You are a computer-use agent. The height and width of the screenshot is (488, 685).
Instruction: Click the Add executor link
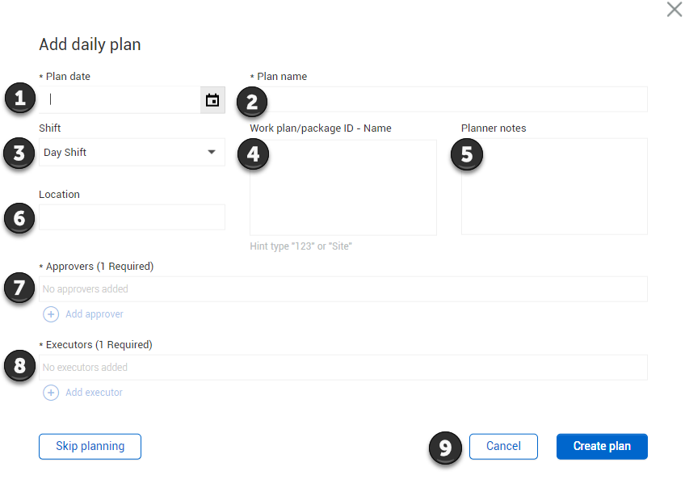(95, 392)
